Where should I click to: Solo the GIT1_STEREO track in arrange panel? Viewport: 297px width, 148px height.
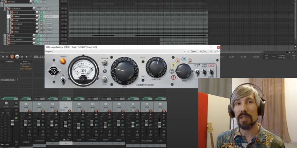65,39
